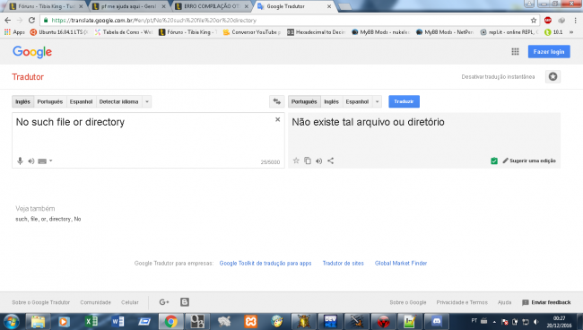Switch to pf me ajuda aqui tab
Image resolution: width=583 pixels, height=330 pixels.
[x=129, y=6]
